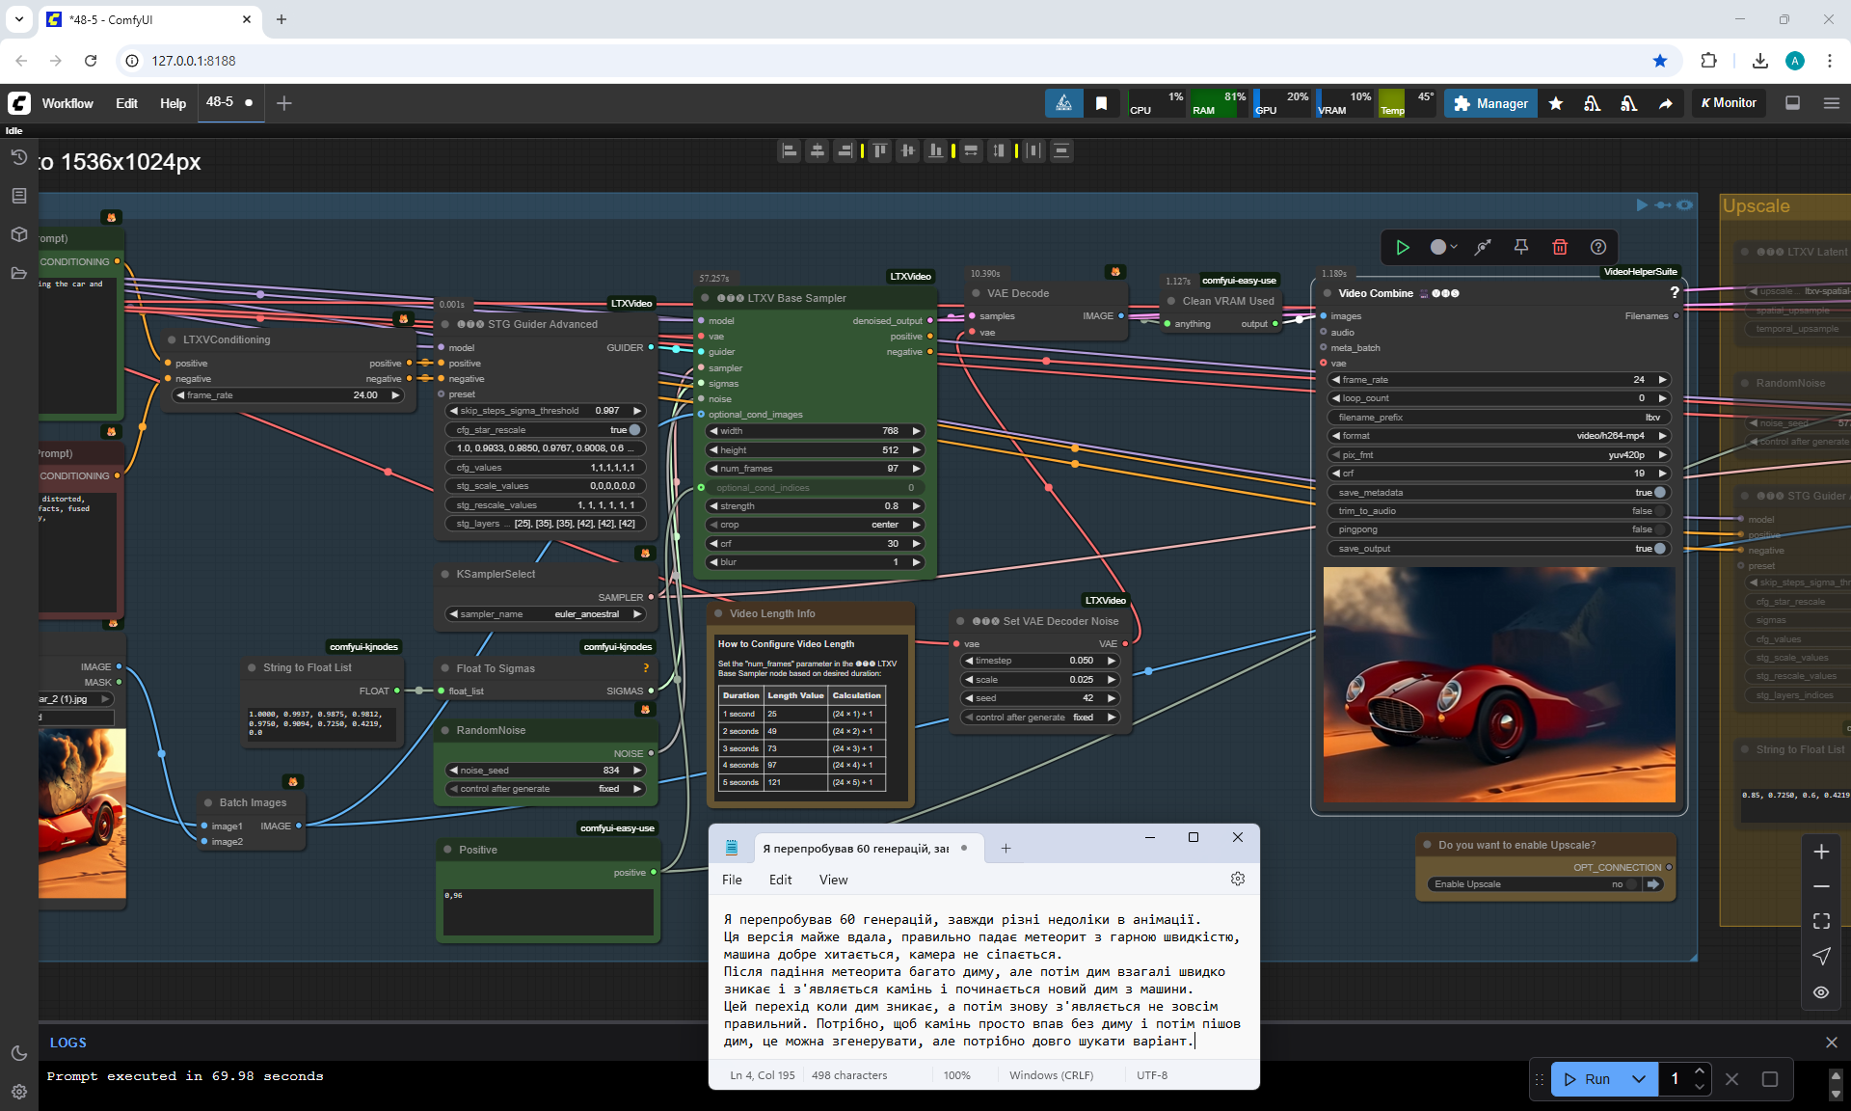This screenshot has width=1851, height=1111.
Task: Increase the frame_rate value in Video Combine
Action: (x=1662, y=380)
